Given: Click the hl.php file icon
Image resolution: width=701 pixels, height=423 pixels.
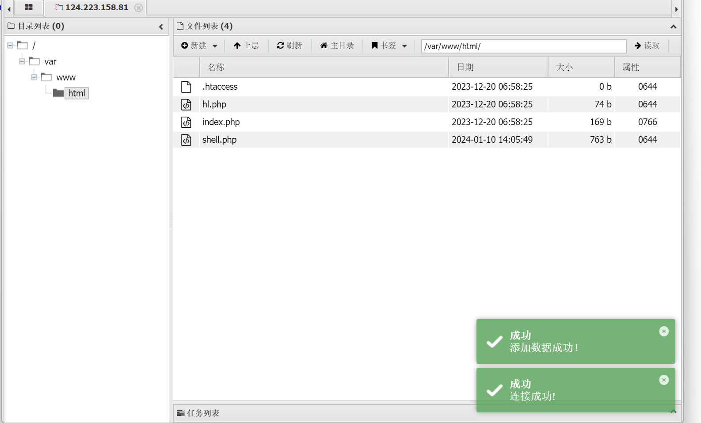Looking at the screenshot, I should click(x=187, y=104).
